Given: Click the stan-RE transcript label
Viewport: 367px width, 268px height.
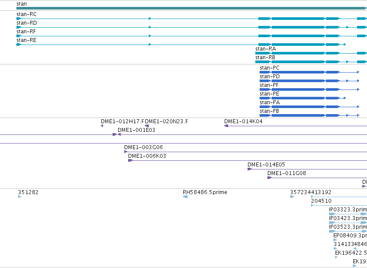Looking at the screenshot, I should point(26,40).
